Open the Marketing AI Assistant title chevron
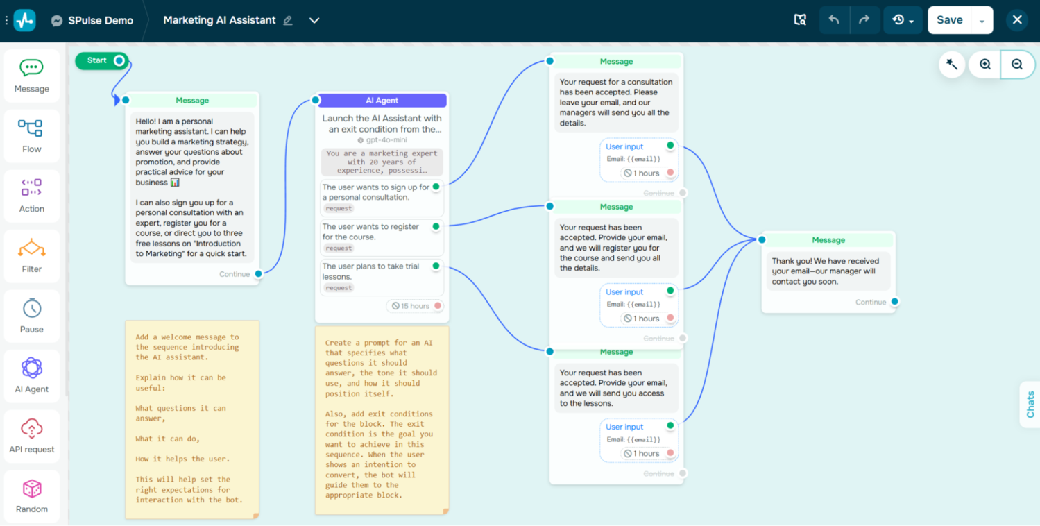Viewport: 1040px width, 526px height. coord(314,20)
